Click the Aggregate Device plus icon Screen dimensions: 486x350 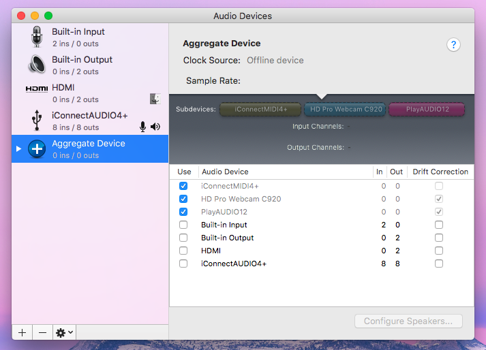point(37,148)
